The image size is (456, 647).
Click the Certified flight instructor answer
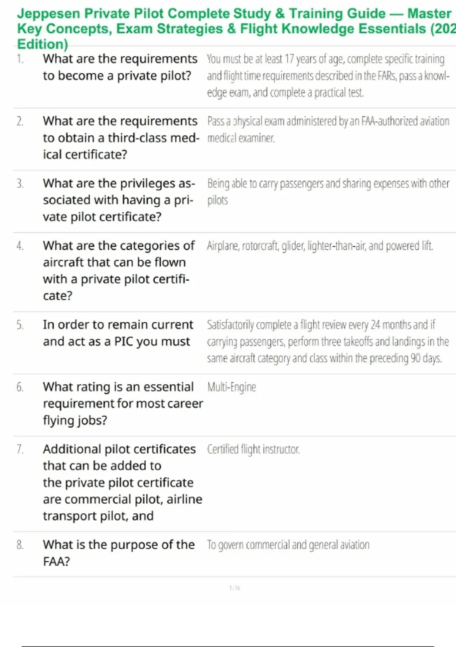click(253, 449)
